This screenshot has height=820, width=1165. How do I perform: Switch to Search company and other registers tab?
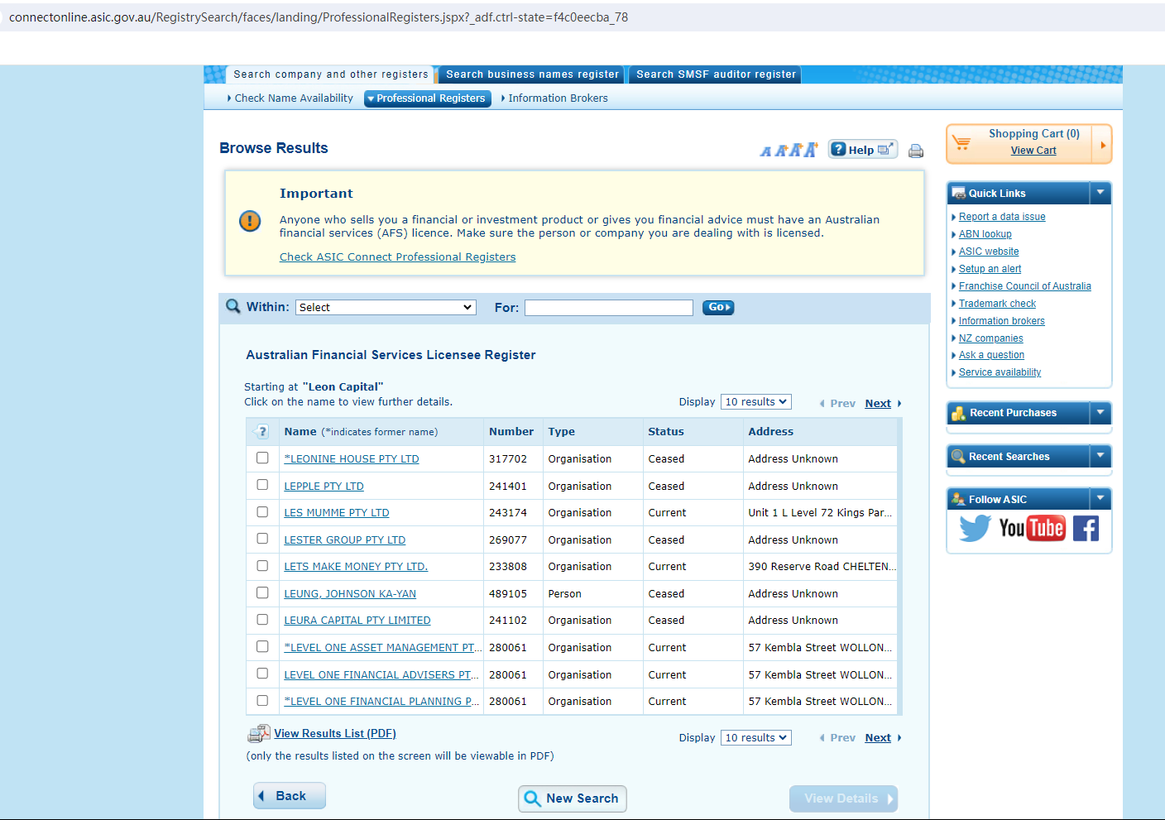click(331, 74)
